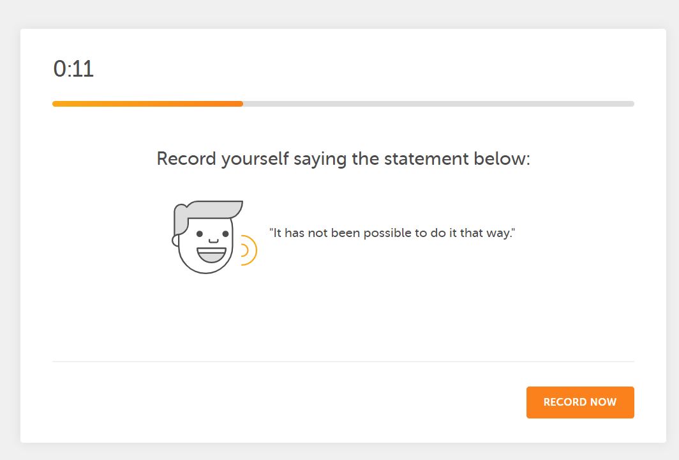Screen dimensions: 679x460
Task: Click the smiling mouth of the face icon
Action: click(211, 255)
